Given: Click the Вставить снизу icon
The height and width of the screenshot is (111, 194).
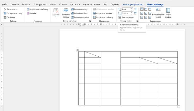Looking at the screenshot, I should 72,9.
